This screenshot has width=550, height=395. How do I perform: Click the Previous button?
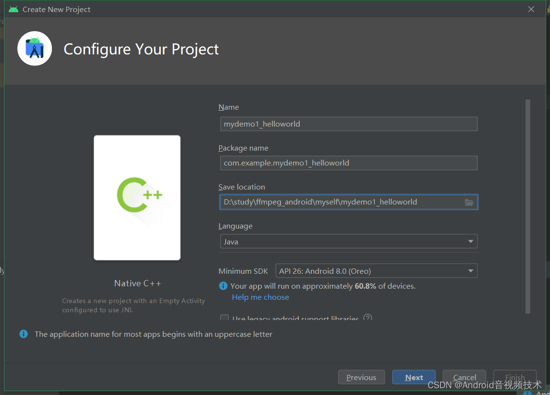[361, 377]
